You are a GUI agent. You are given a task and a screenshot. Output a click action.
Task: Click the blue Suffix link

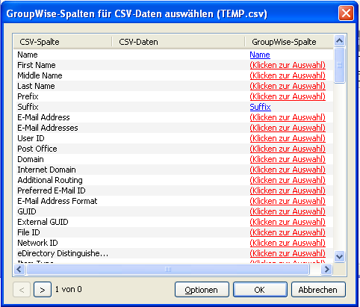260,107
